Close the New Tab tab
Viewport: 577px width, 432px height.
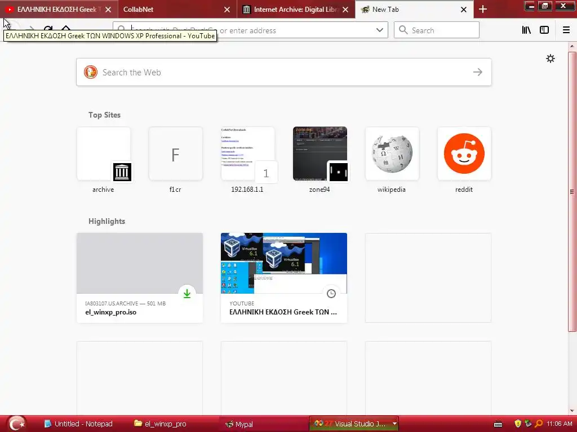(x=464, y=10)
